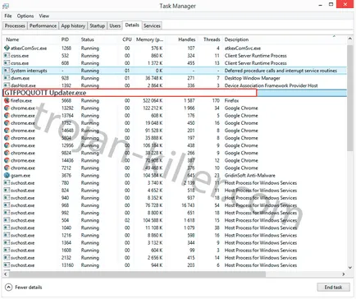This screenshot has width=356, height=299.
Task: Click the End task button
Action: pyautogui.click(x=333, y=287)
